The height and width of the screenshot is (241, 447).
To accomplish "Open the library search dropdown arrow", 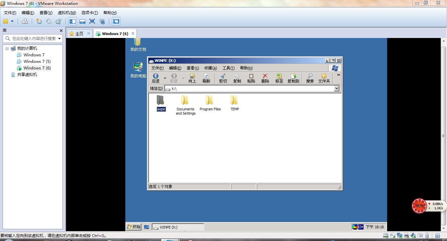I will click(60, 39).
